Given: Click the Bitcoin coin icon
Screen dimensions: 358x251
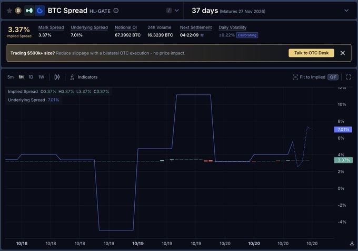Looking at the screenshot, I should tap(18, 11).
